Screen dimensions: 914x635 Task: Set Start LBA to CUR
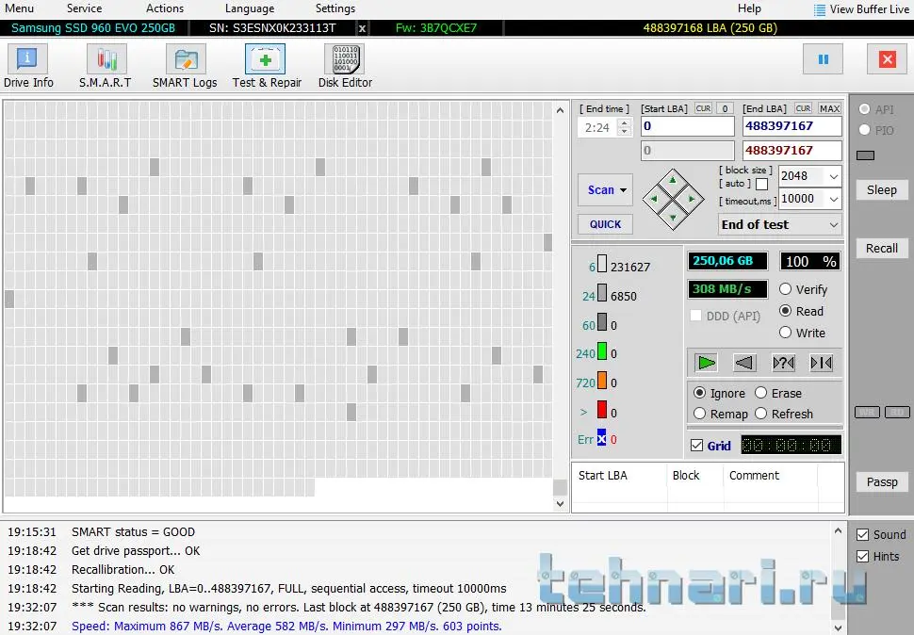pos(704,109)
